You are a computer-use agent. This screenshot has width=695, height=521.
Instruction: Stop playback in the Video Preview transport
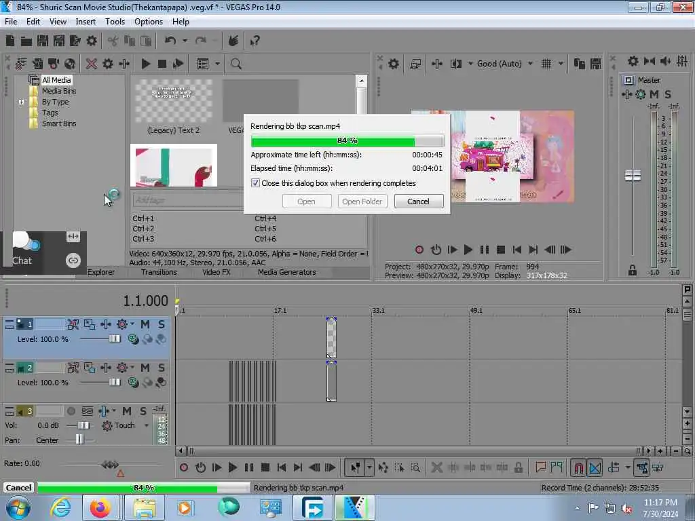click(x=501, y=250)
